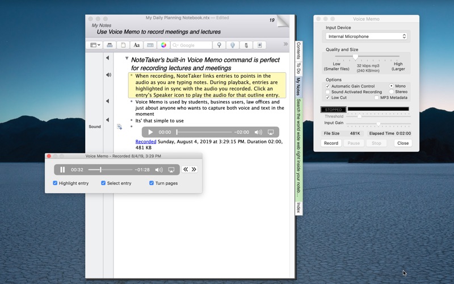Click the Input Gain slider
454x284 pixels.
(379, 124)
